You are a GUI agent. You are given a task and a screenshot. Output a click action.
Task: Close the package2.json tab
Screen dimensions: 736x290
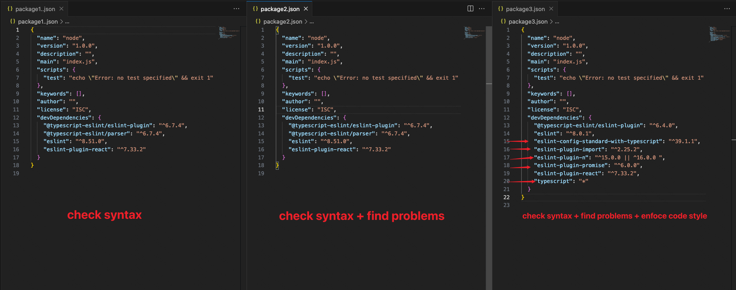(306, 9)
